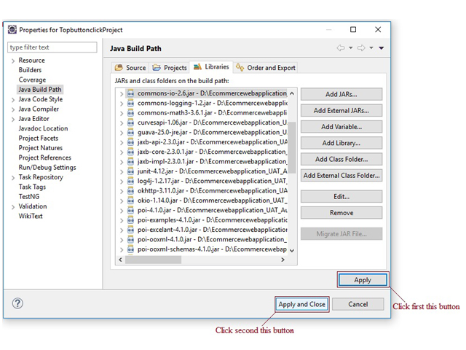Cancel the properties dialog
466x350 pixels.
click(358, 305)
